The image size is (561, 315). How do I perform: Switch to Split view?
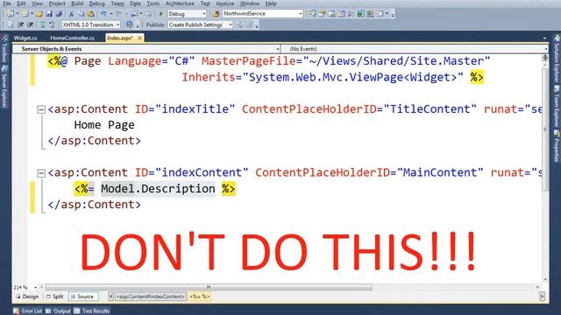(x=54, y=297)
